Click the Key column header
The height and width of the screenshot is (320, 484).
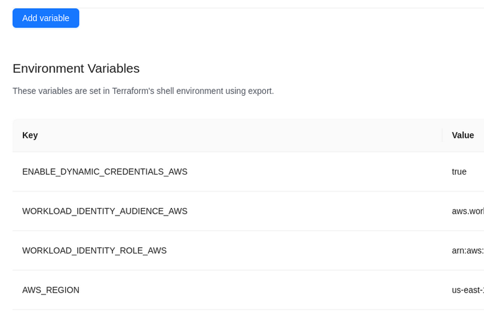30,135
